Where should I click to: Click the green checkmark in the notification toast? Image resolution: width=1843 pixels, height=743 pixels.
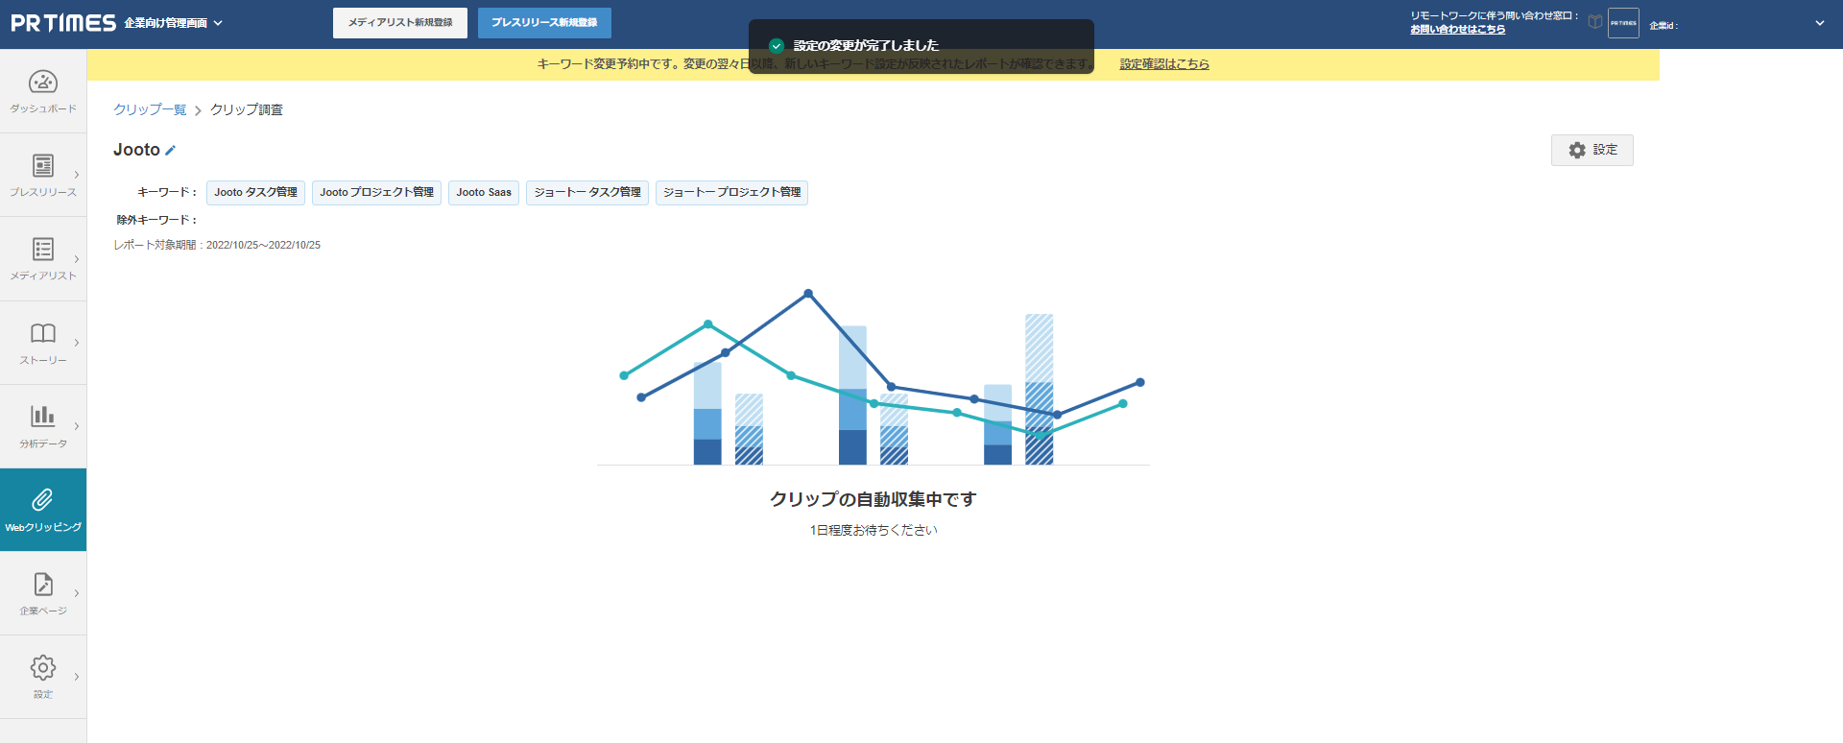(777, 45)
